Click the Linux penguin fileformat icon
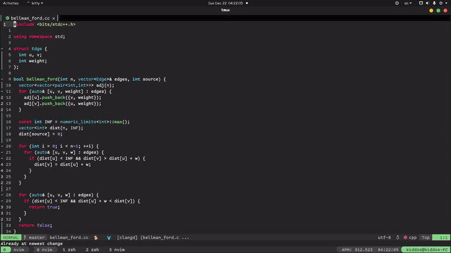Screen dimensions: 451x253 tap(398, 237)
